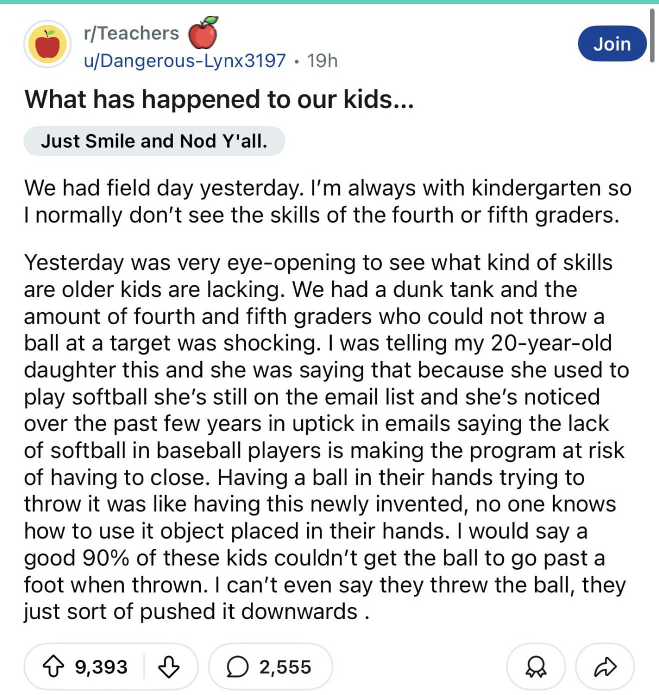Viewport: 659px width, 695px height.
Task: Click the red apple emoji beside r/Teachers
Action: pyautogui.click(x=203, y=32)
